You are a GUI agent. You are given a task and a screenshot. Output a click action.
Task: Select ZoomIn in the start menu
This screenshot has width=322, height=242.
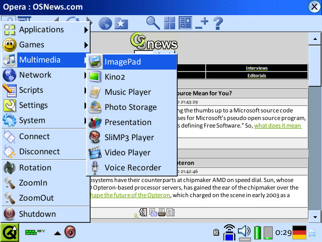(46, 183)
